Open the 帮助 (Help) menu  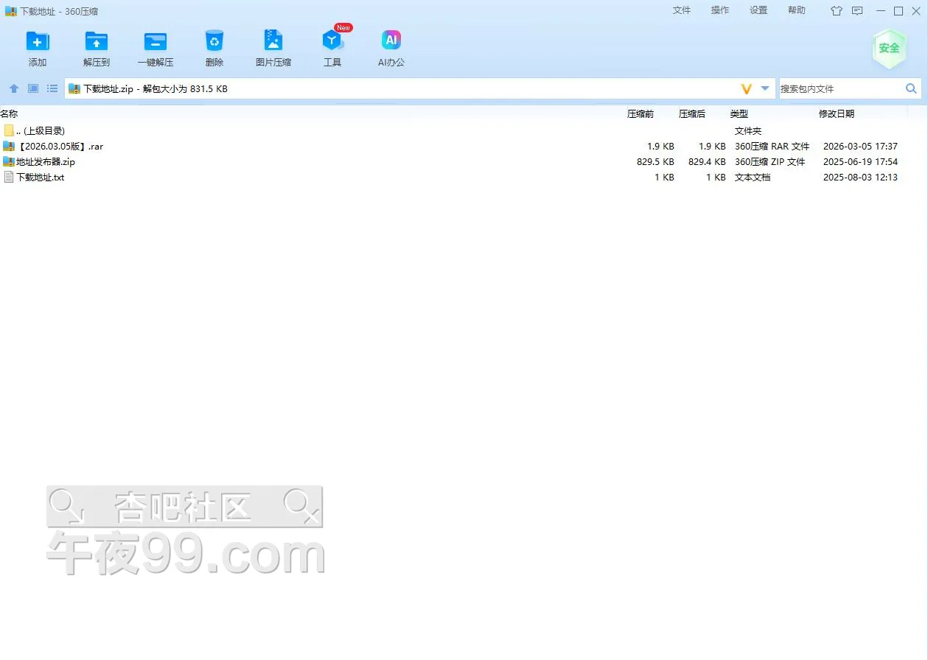[797, 10]
